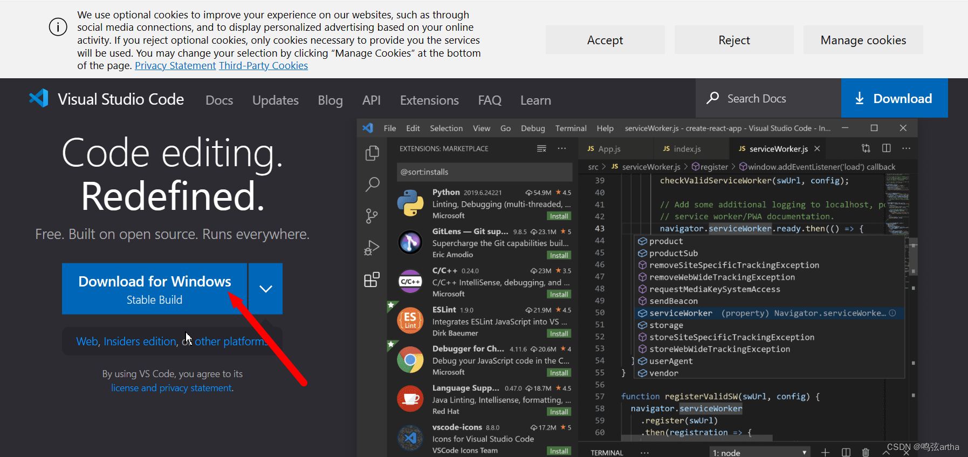This screenshot has height=457, width=968.
Task: Open the Source Control icon in activity bar
Action: coord(372,216)
